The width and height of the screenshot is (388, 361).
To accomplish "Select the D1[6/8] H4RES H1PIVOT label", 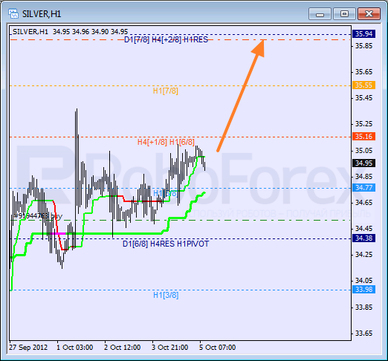I will click(166, 244).
